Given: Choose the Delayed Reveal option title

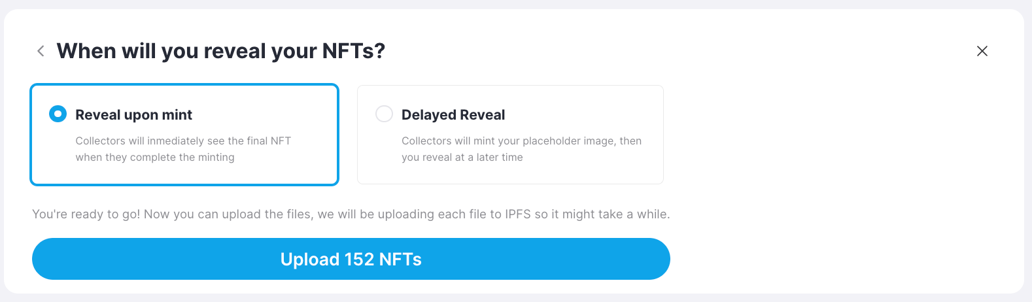Looking at the screenshot, I should 453,115.
